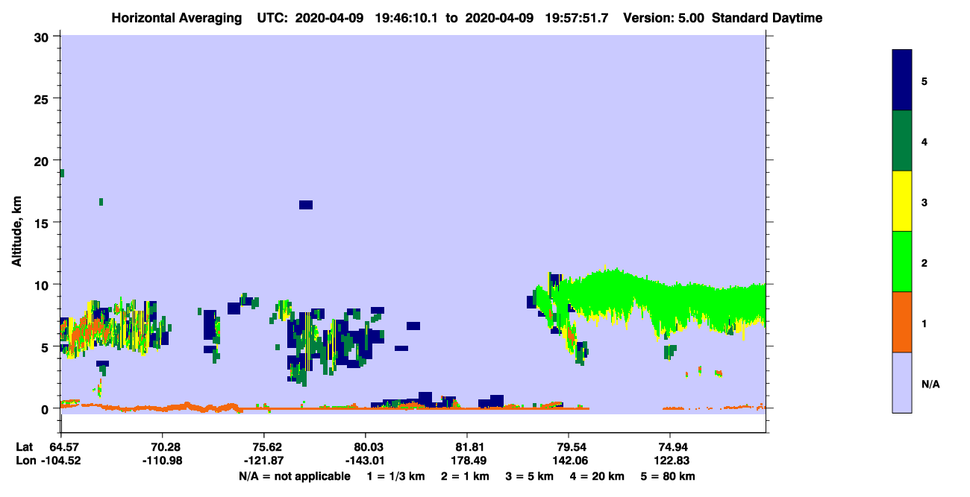Click the altitude tick label 10

[43, 285]
